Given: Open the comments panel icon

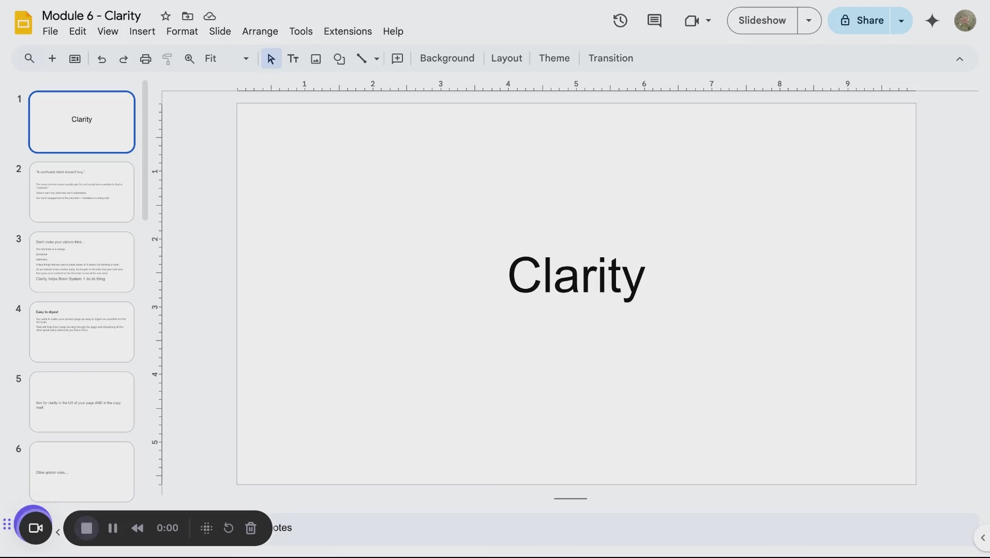Looking at the screenshot, I should (x=654, y=21).
